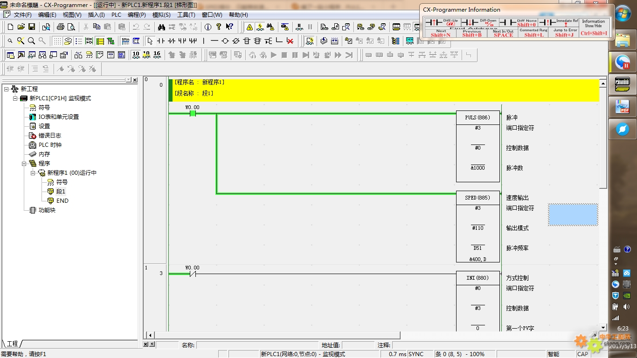This screenshot has height=358, width=637.
Task: Switch to the 工程 workspace tab
Action: pos(12,344)
